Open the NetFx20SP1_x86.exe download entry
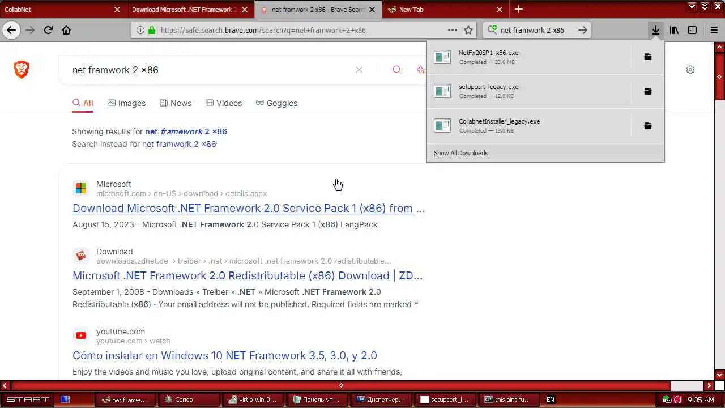Viewport: 725px width, 408px height. click(528, 57)
